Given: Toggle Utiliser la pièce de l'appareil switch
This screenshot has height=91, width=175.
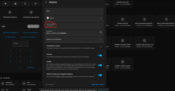Looking at the screenshot, I should coord(100,75).
